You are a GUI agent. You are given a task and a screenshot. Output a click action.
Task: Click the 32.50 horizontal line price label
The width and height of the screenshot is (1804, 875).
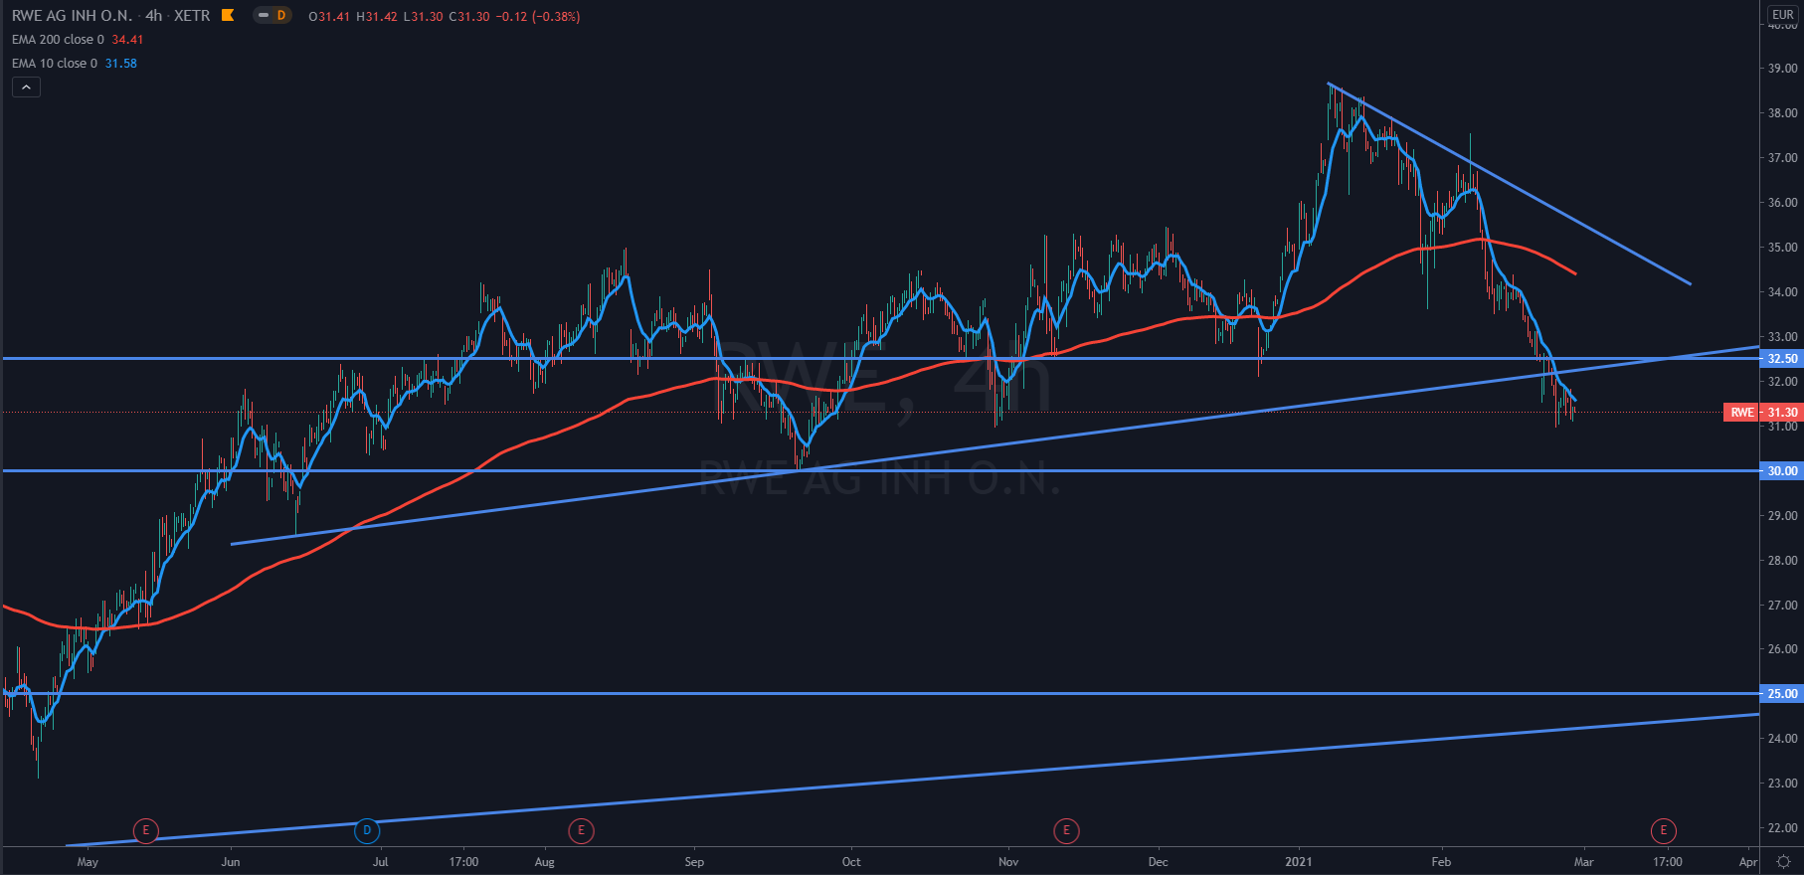1781,358
